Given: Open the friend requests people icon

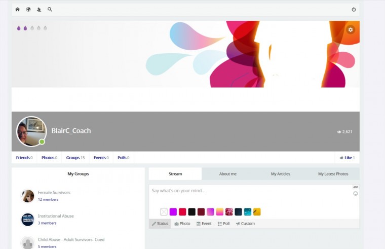Looking at the screenshot, I should (x=39, y=9).
